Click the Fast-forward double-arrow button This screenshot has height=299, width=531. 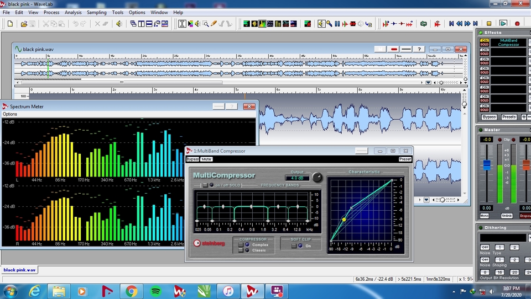(467, 24)
